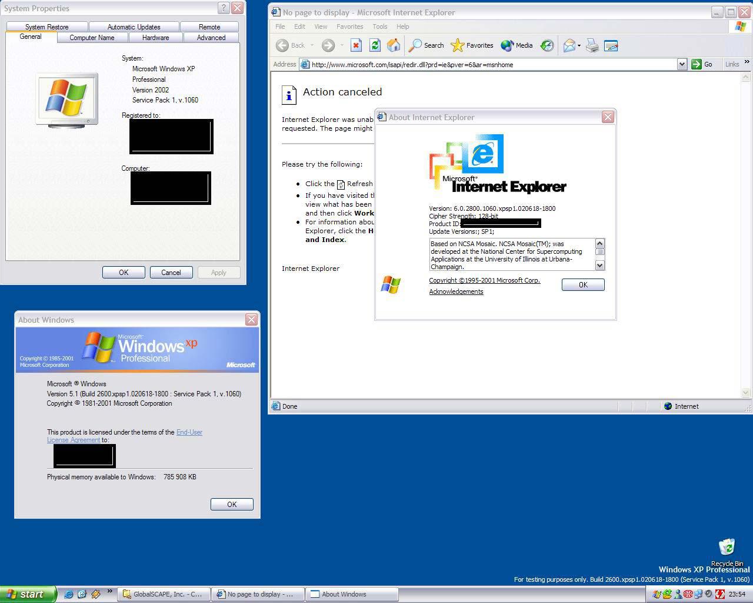This screenshot has height=603, width=753.
Task: Open the History icon in IE toolbar
Action: pyautogui.click(x=547, y=45)
